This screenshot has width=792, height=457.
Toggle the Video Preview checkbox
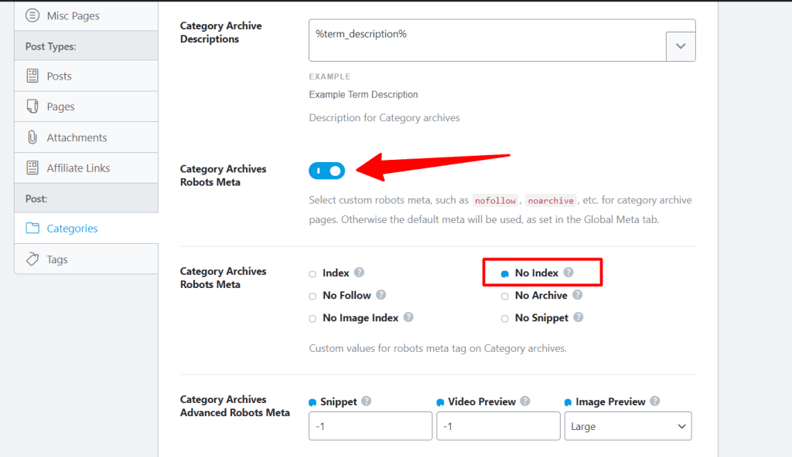coord(440,402)
